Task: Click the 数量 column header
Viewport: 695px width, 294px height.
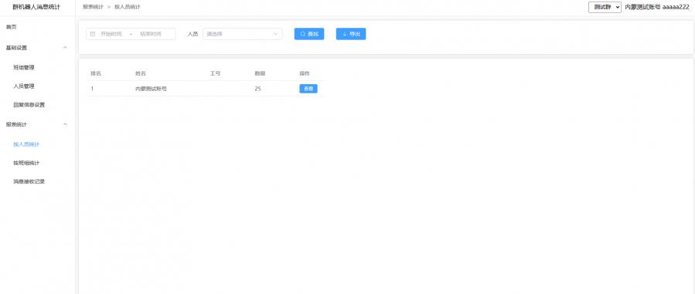Action: [x=260, y=73]
